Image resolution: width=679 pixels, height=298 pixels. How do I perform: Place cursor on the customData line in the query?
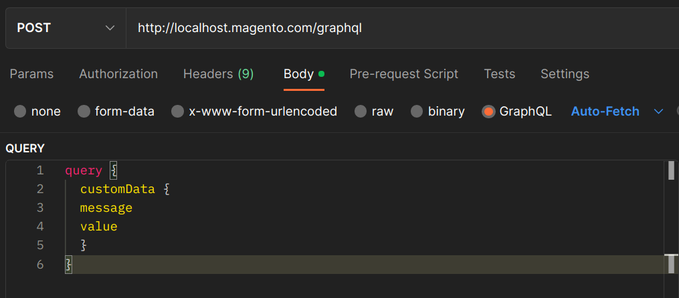[117, 189]
